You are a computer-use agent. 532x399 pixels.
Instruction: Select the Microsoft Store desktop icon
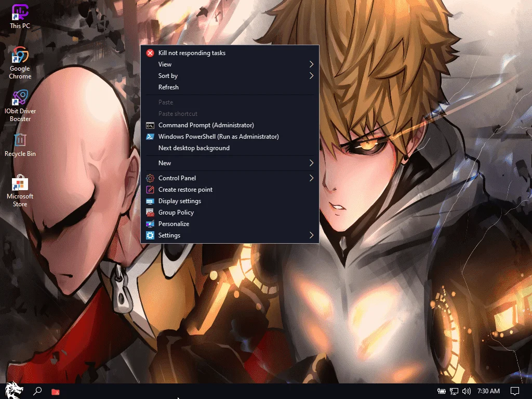20,191
